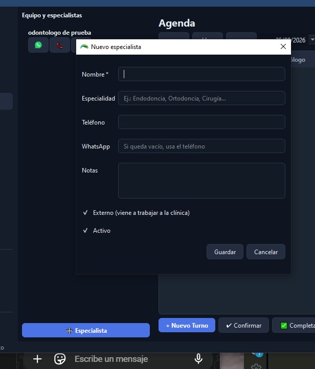Confirm the appointment with Confirmar button

(x=243, y=326)
